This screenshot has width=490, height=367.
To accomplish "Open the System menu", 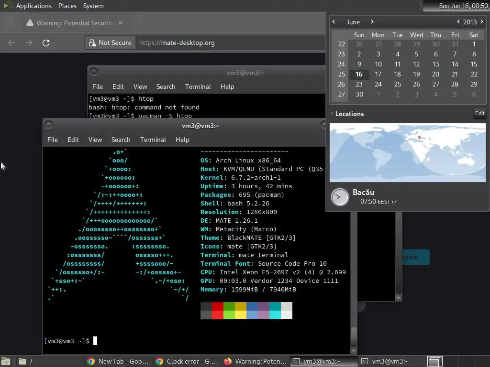I will [93, 6].
